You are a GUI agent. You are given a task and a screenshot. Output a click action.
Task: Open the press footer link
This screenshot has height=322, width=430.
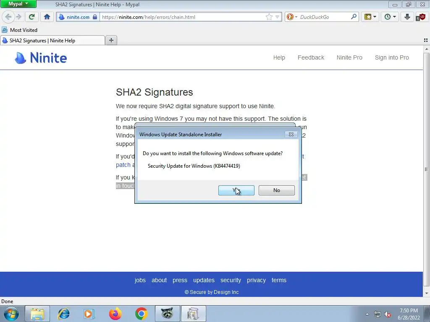(180, 280)
